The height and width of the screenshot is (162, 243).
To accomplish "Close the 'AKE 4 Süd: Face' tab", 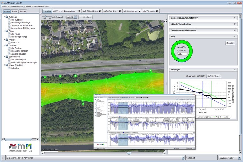I will coord(120,11).
